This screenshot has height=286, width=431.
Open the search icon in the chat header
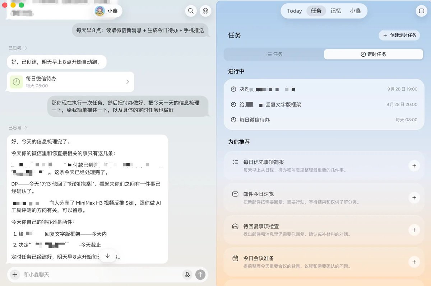tap(191, 11)
